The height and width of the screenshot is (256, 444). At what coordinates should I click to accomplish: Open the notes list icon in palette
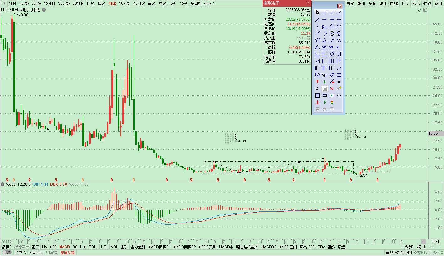[x=317, y=95]
